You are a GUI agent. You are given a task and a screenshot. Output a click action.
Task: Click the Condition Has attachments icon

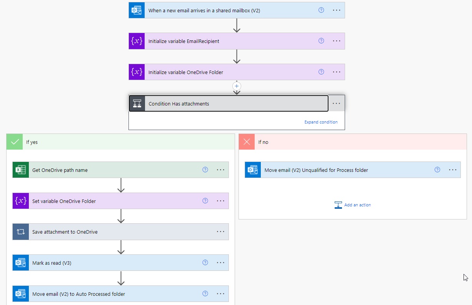[137, 104]
